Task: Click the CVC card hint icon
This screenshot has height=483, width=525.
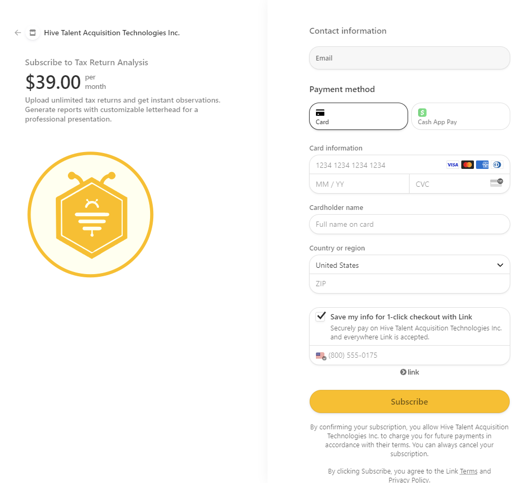Action: tap(496, 183)
